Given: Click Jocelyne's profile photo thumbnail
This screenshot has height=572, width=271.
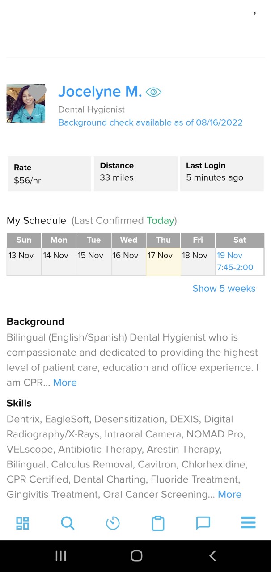Looking at the screenshot, I should click(25, 103).
